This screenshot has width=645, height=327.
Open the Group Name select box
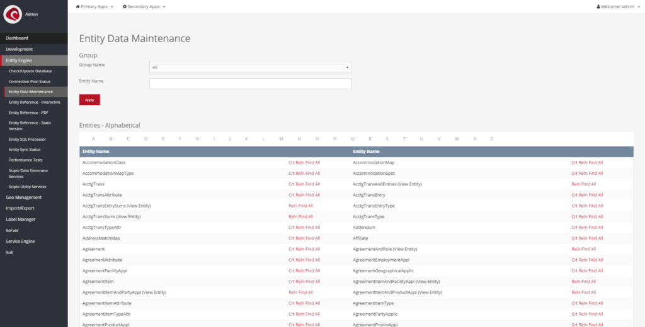pyautogui.click(x=250, y=67)
